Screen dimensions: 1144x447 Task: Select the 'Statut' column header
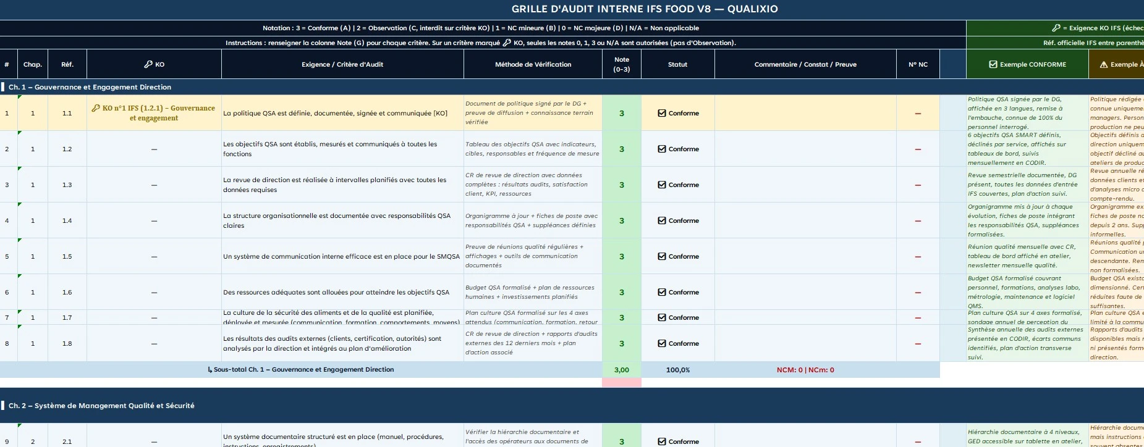(677, 64)
